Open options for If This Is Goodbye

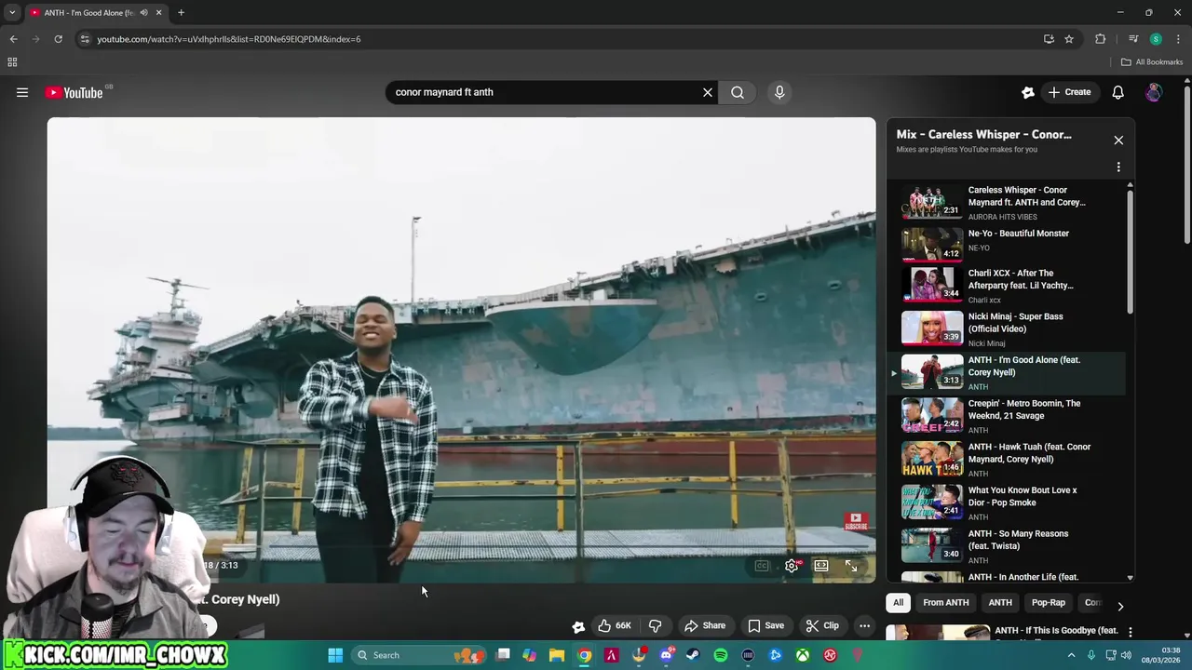click(x=1130, y=632)
